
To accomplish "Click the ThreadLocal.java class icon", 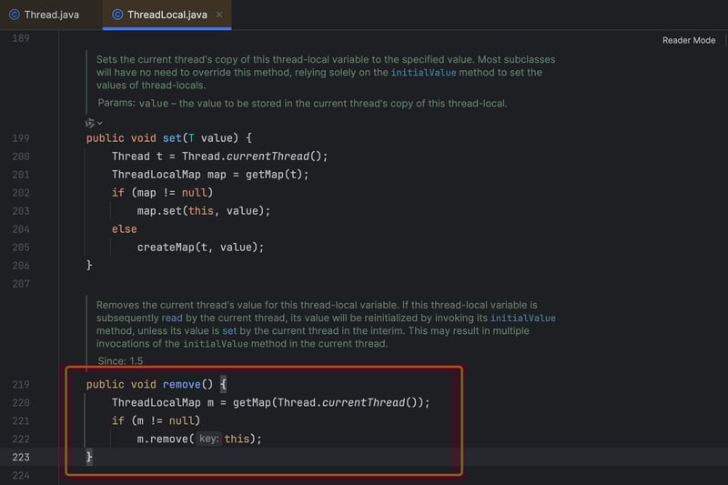I will [117, 15].
